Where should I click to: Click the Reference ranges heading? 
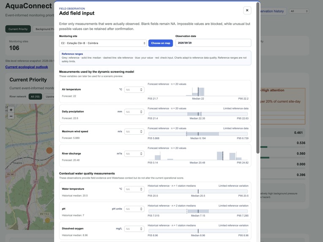pyautogui.click(x=72, y=54)
